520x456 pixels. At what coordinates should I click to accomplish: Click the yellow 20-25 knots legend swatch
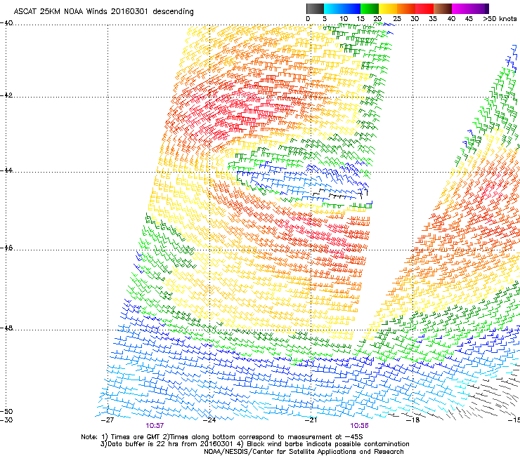(388, 8)
